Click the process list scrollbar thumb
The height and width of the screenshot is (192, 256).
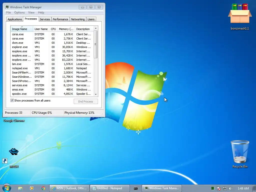click(x=96, y=44)
